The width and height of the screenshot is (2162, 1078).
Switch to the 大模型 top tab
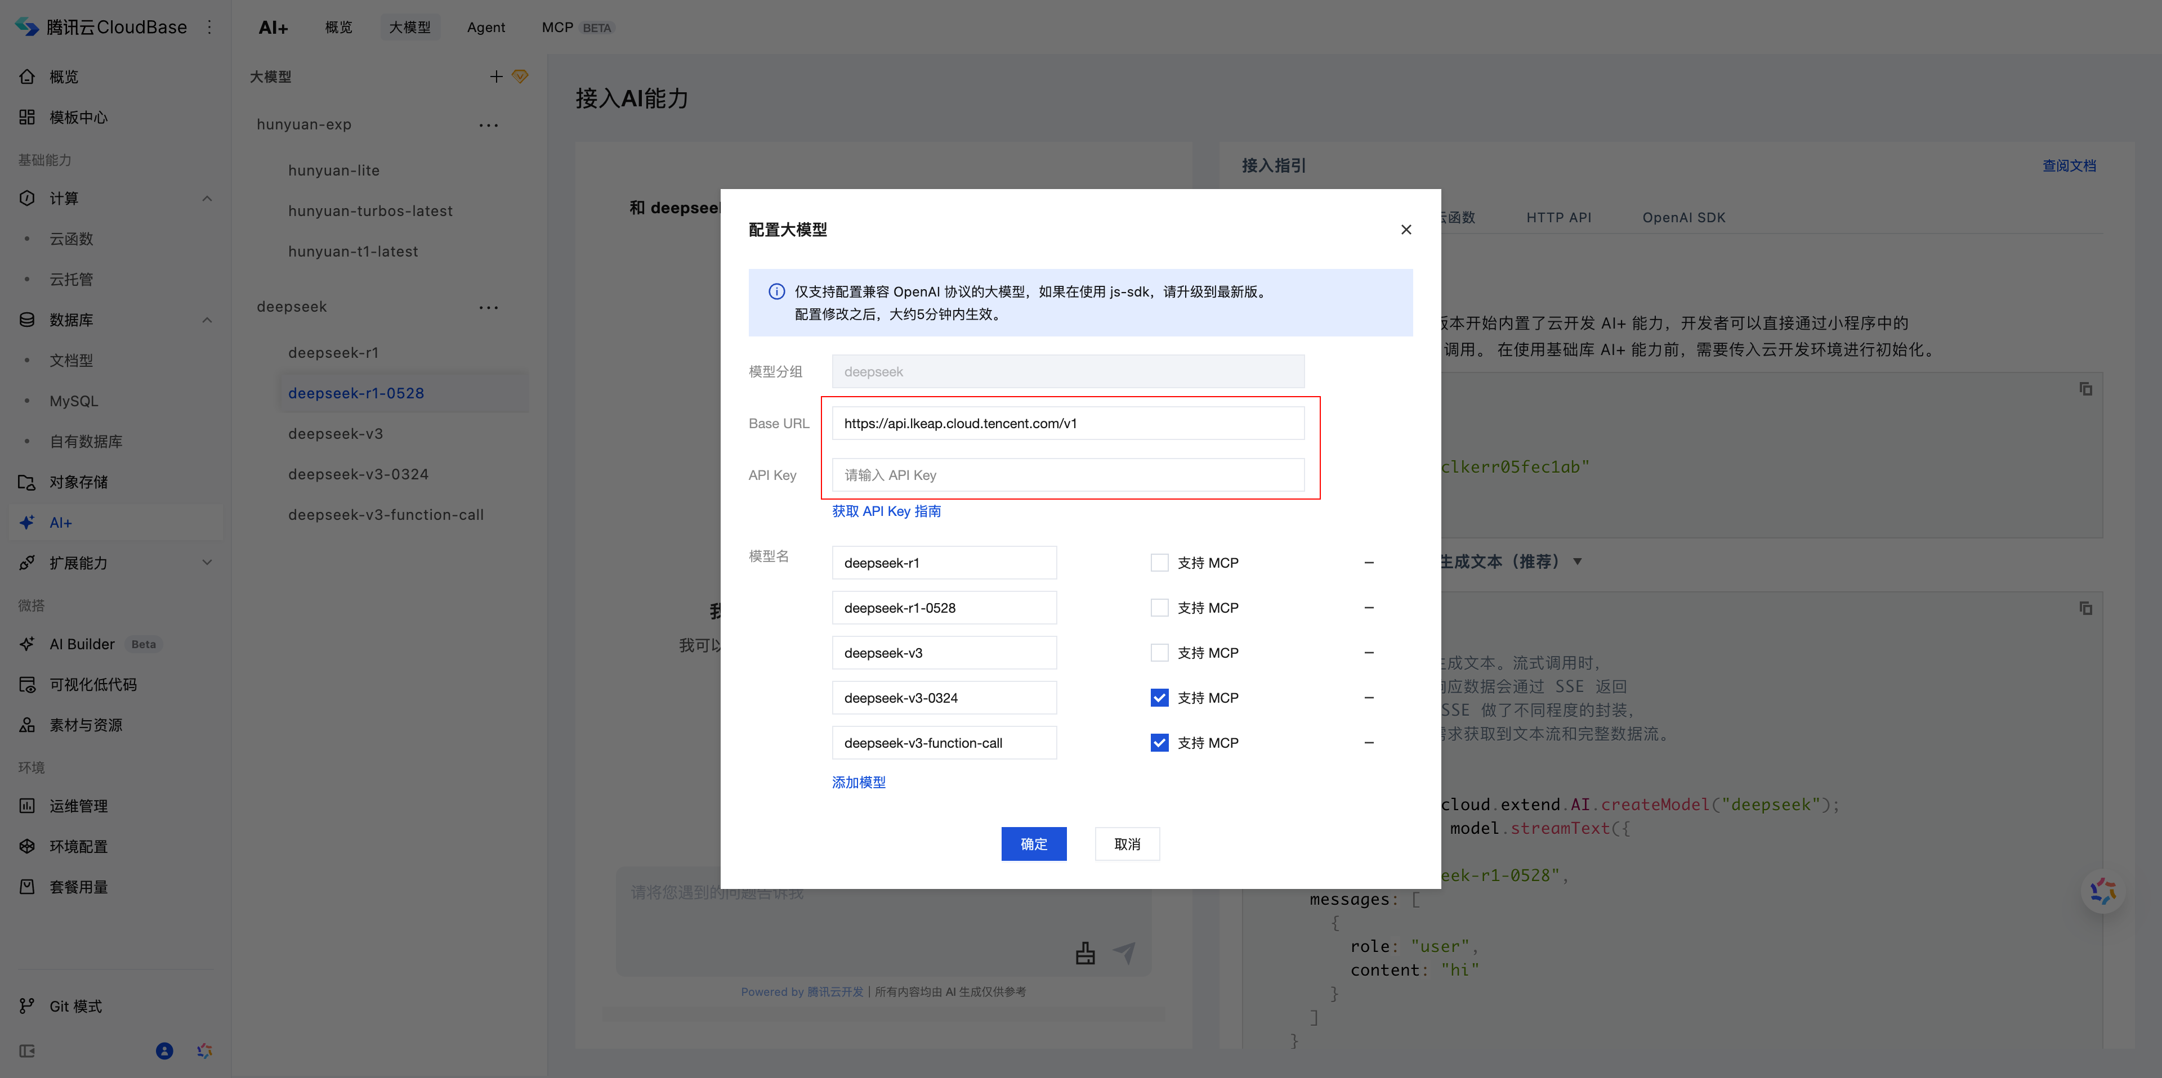tap(409, 27)
